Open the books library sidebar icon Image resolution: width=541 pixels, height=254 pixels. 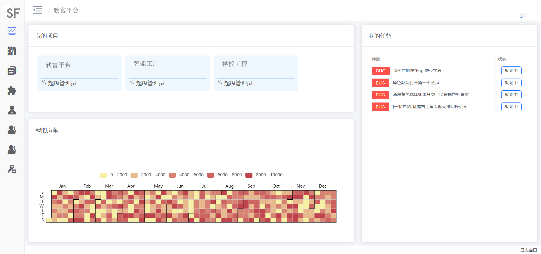click(12, 51)
